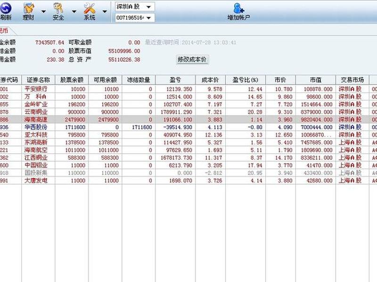Click 江西铜业 market value 8336211.000
The width and height of the screenshot is (377, 282).
point(316,157)
